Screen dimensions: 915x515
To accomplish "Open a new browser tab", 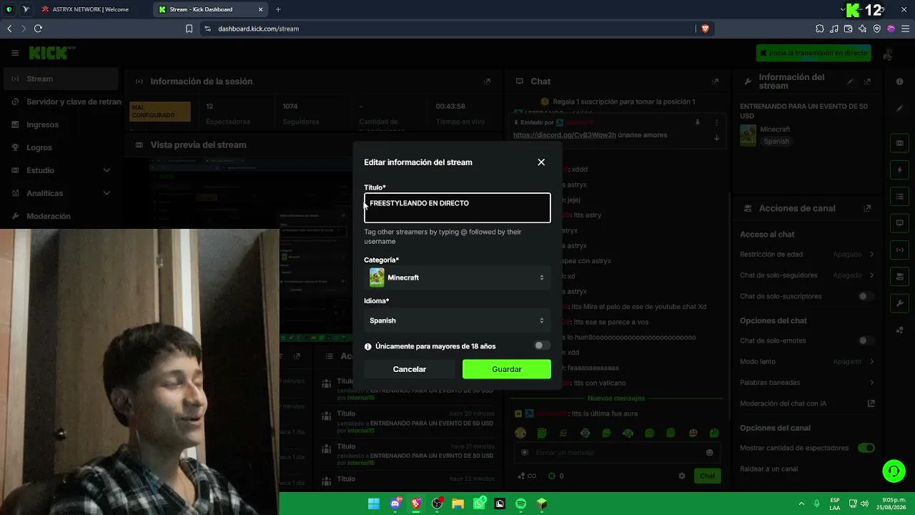I will (278, 9).
